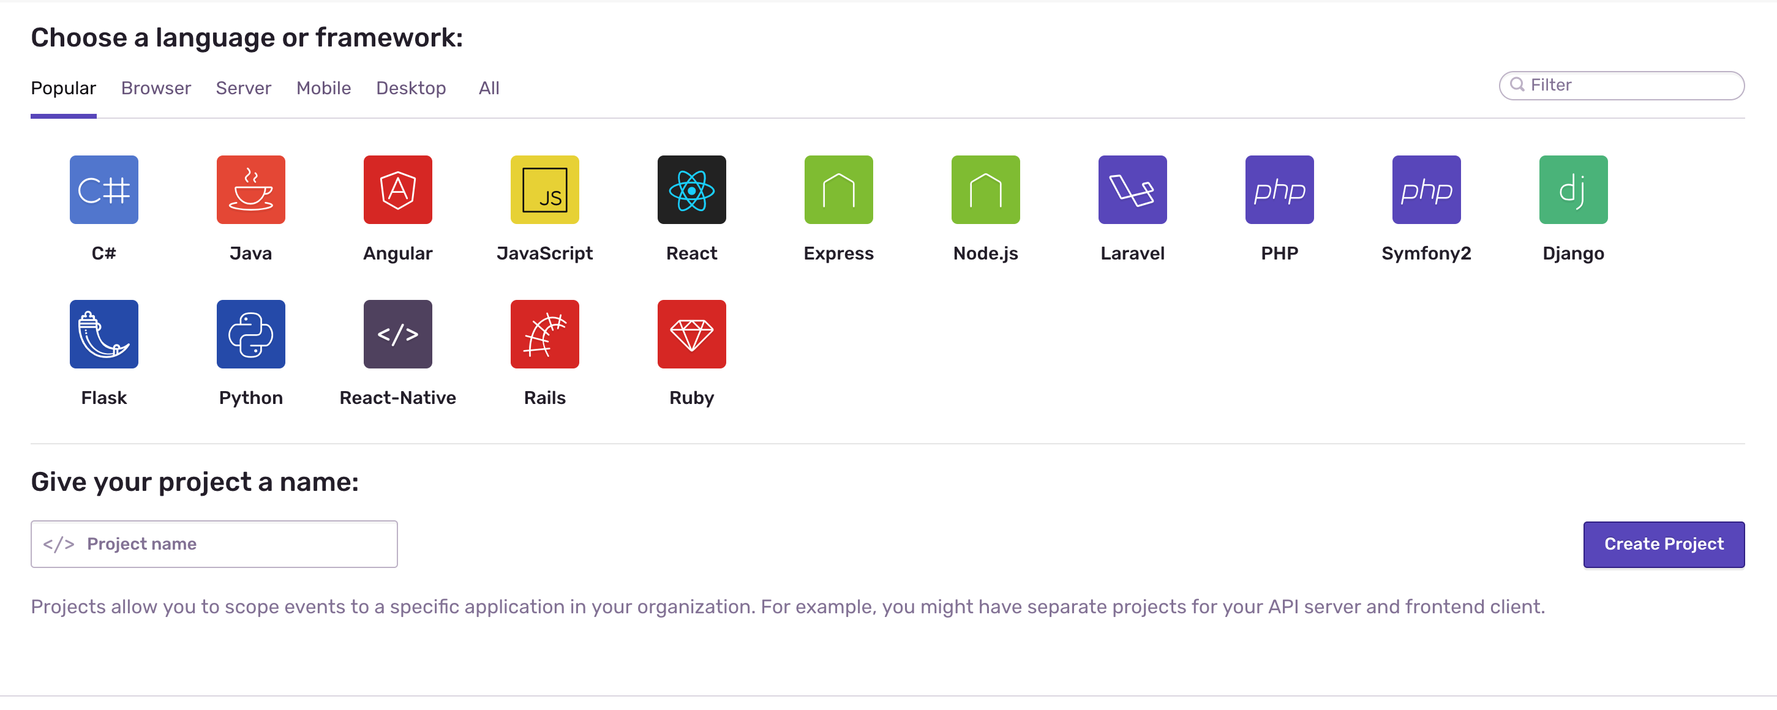The width and height of the screenshot is (1777, 710).
Task: Switch to the Desktop tab
Action: coord(411,87)
